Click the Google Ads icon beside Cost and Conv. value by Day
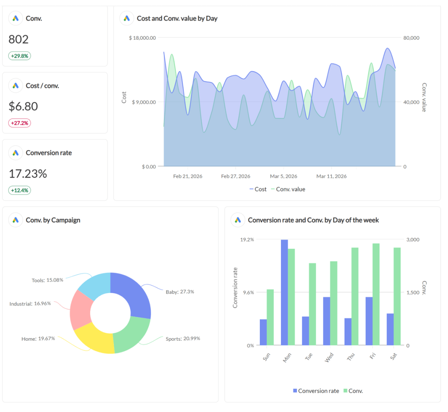The height and width of the screenshot is (412, 448). [x=126, y=18]
